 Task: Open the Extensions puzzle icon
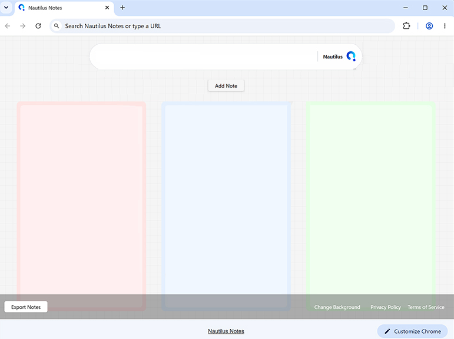point(406,26)
